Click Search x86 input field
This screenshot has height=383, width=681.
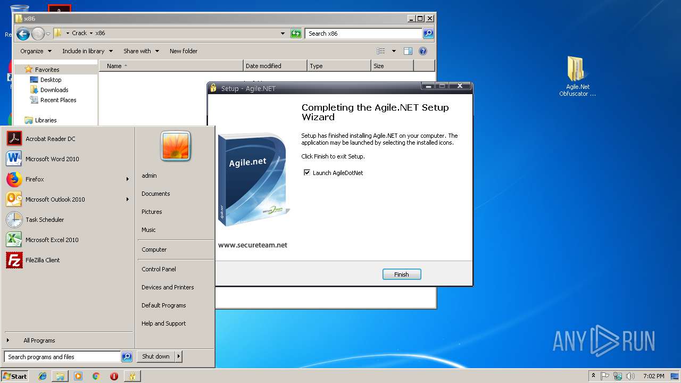coord(364,34)
